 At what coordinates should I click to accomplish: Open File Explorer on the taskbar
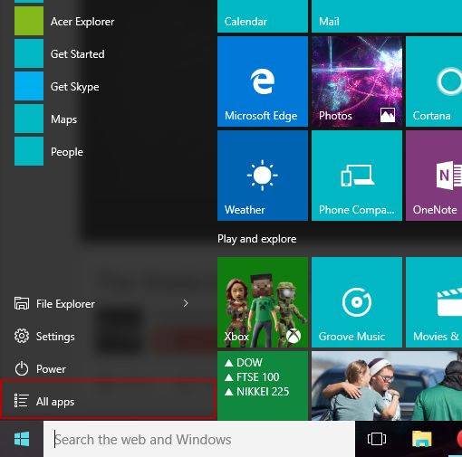(422, 439)
